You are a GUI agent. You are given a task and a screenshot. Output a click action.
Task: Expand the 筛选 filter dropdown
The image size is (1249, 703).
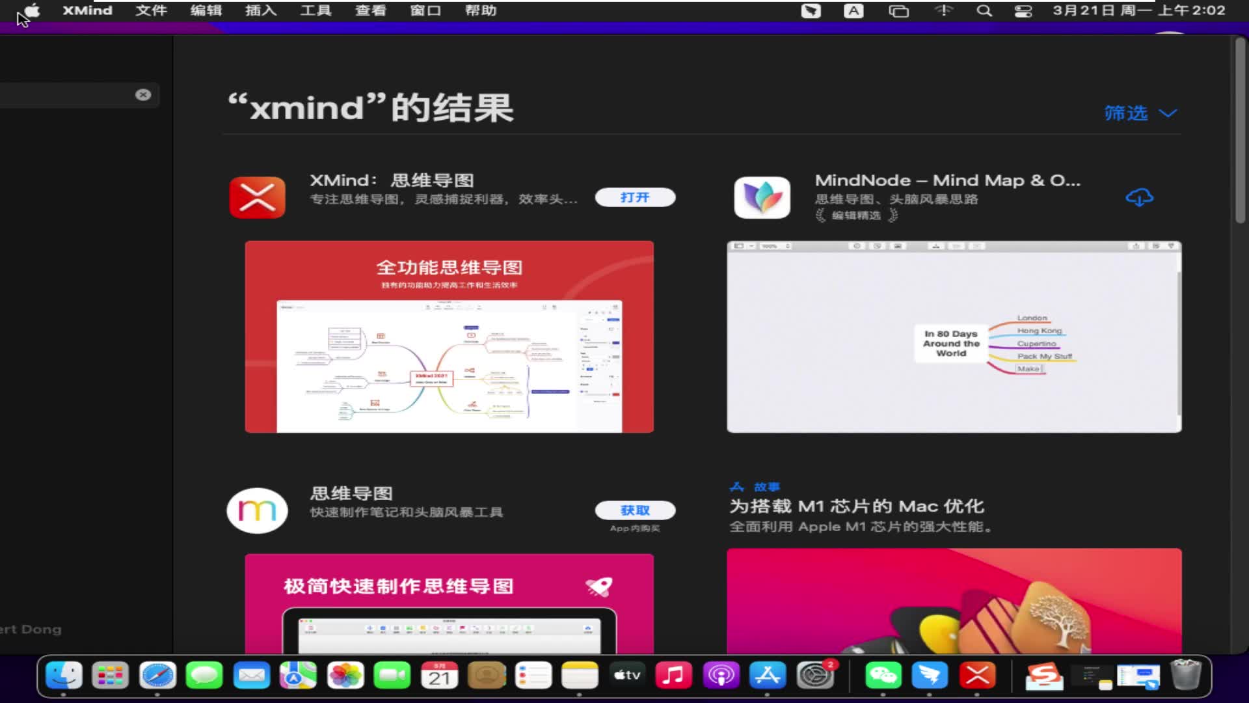[x=1138, y=113]
